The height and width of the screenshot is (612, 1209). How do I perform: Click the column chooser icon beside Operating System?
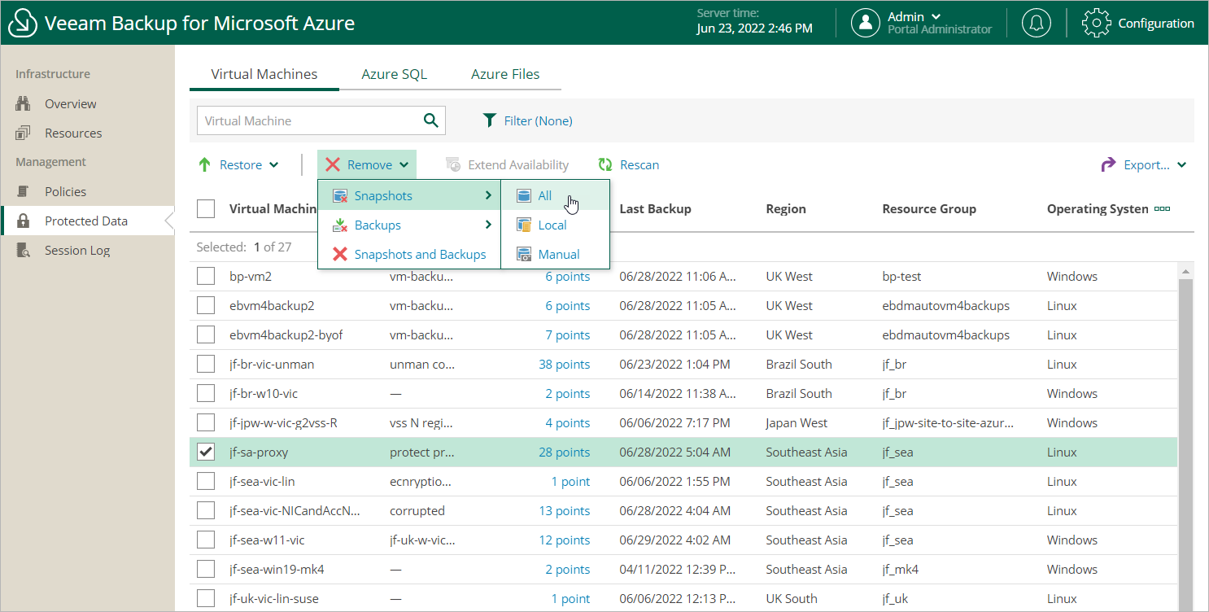(1163, 208)
